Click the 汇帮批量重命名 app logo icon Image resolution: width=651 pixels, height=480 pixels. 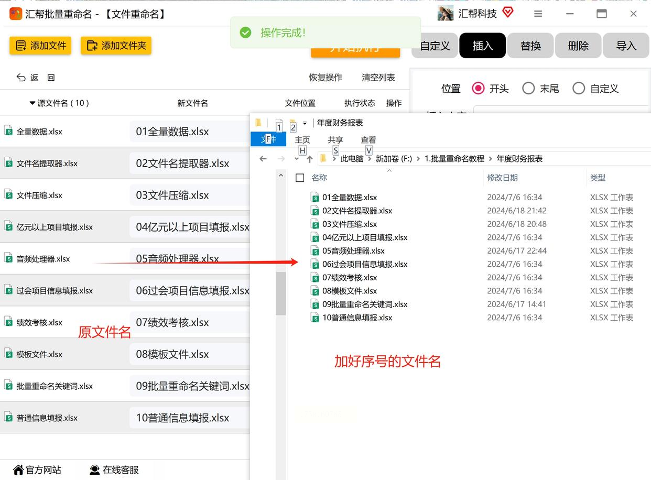[16, 14]
